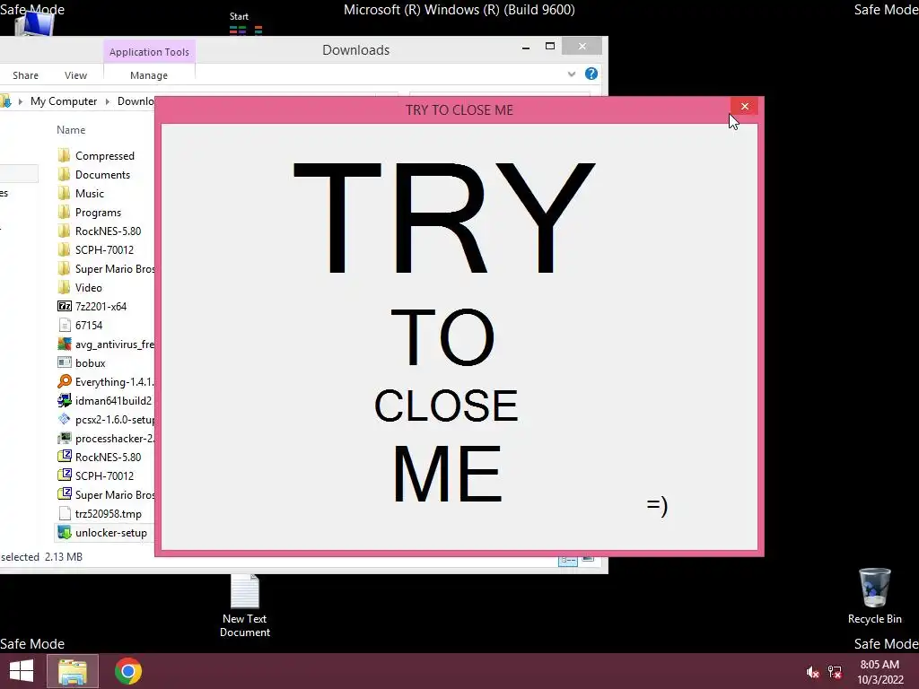Screen dimensions: 919x689
Task: Select the avg_antivirus installer icon
Action: pyautogui.click(x=65, y=344)
